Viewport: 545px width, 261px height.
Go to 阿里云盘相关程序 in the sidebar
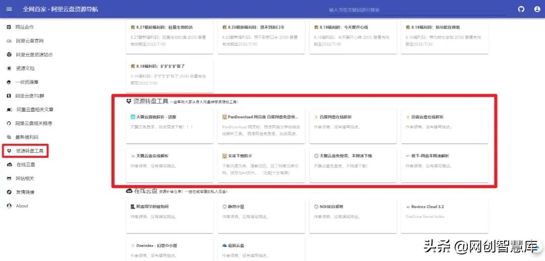(x=34, y=123)
